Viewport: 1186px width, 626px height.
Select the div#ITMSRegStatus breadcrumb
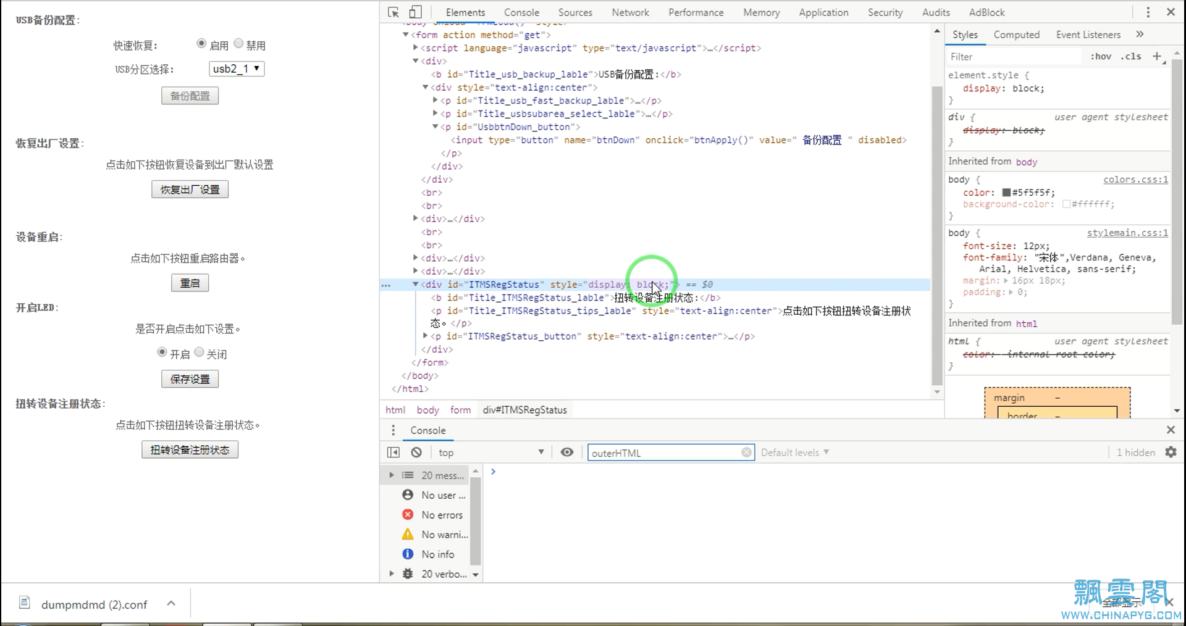tap(524, 410)
